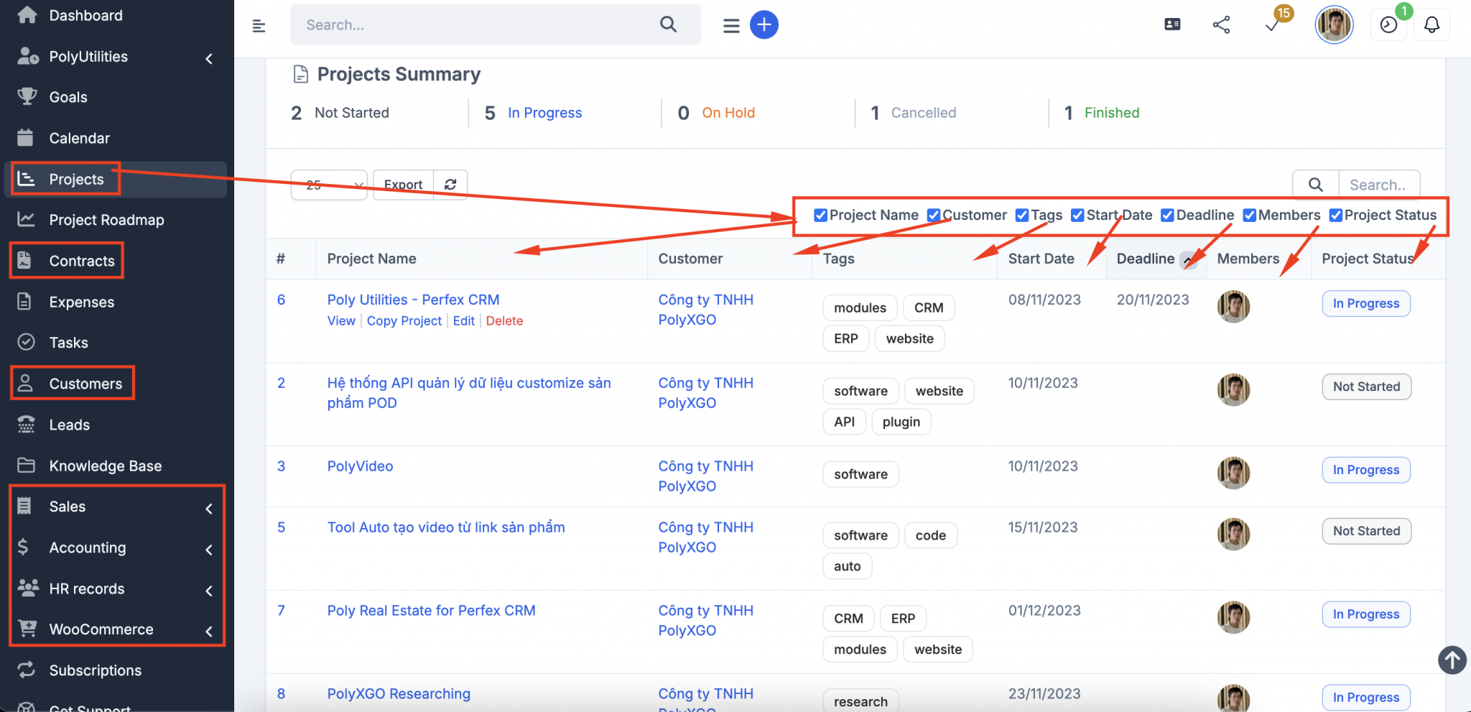This screenshot has width=1471, height=712.
Task: Click the Export button
Action: point(402,185)
